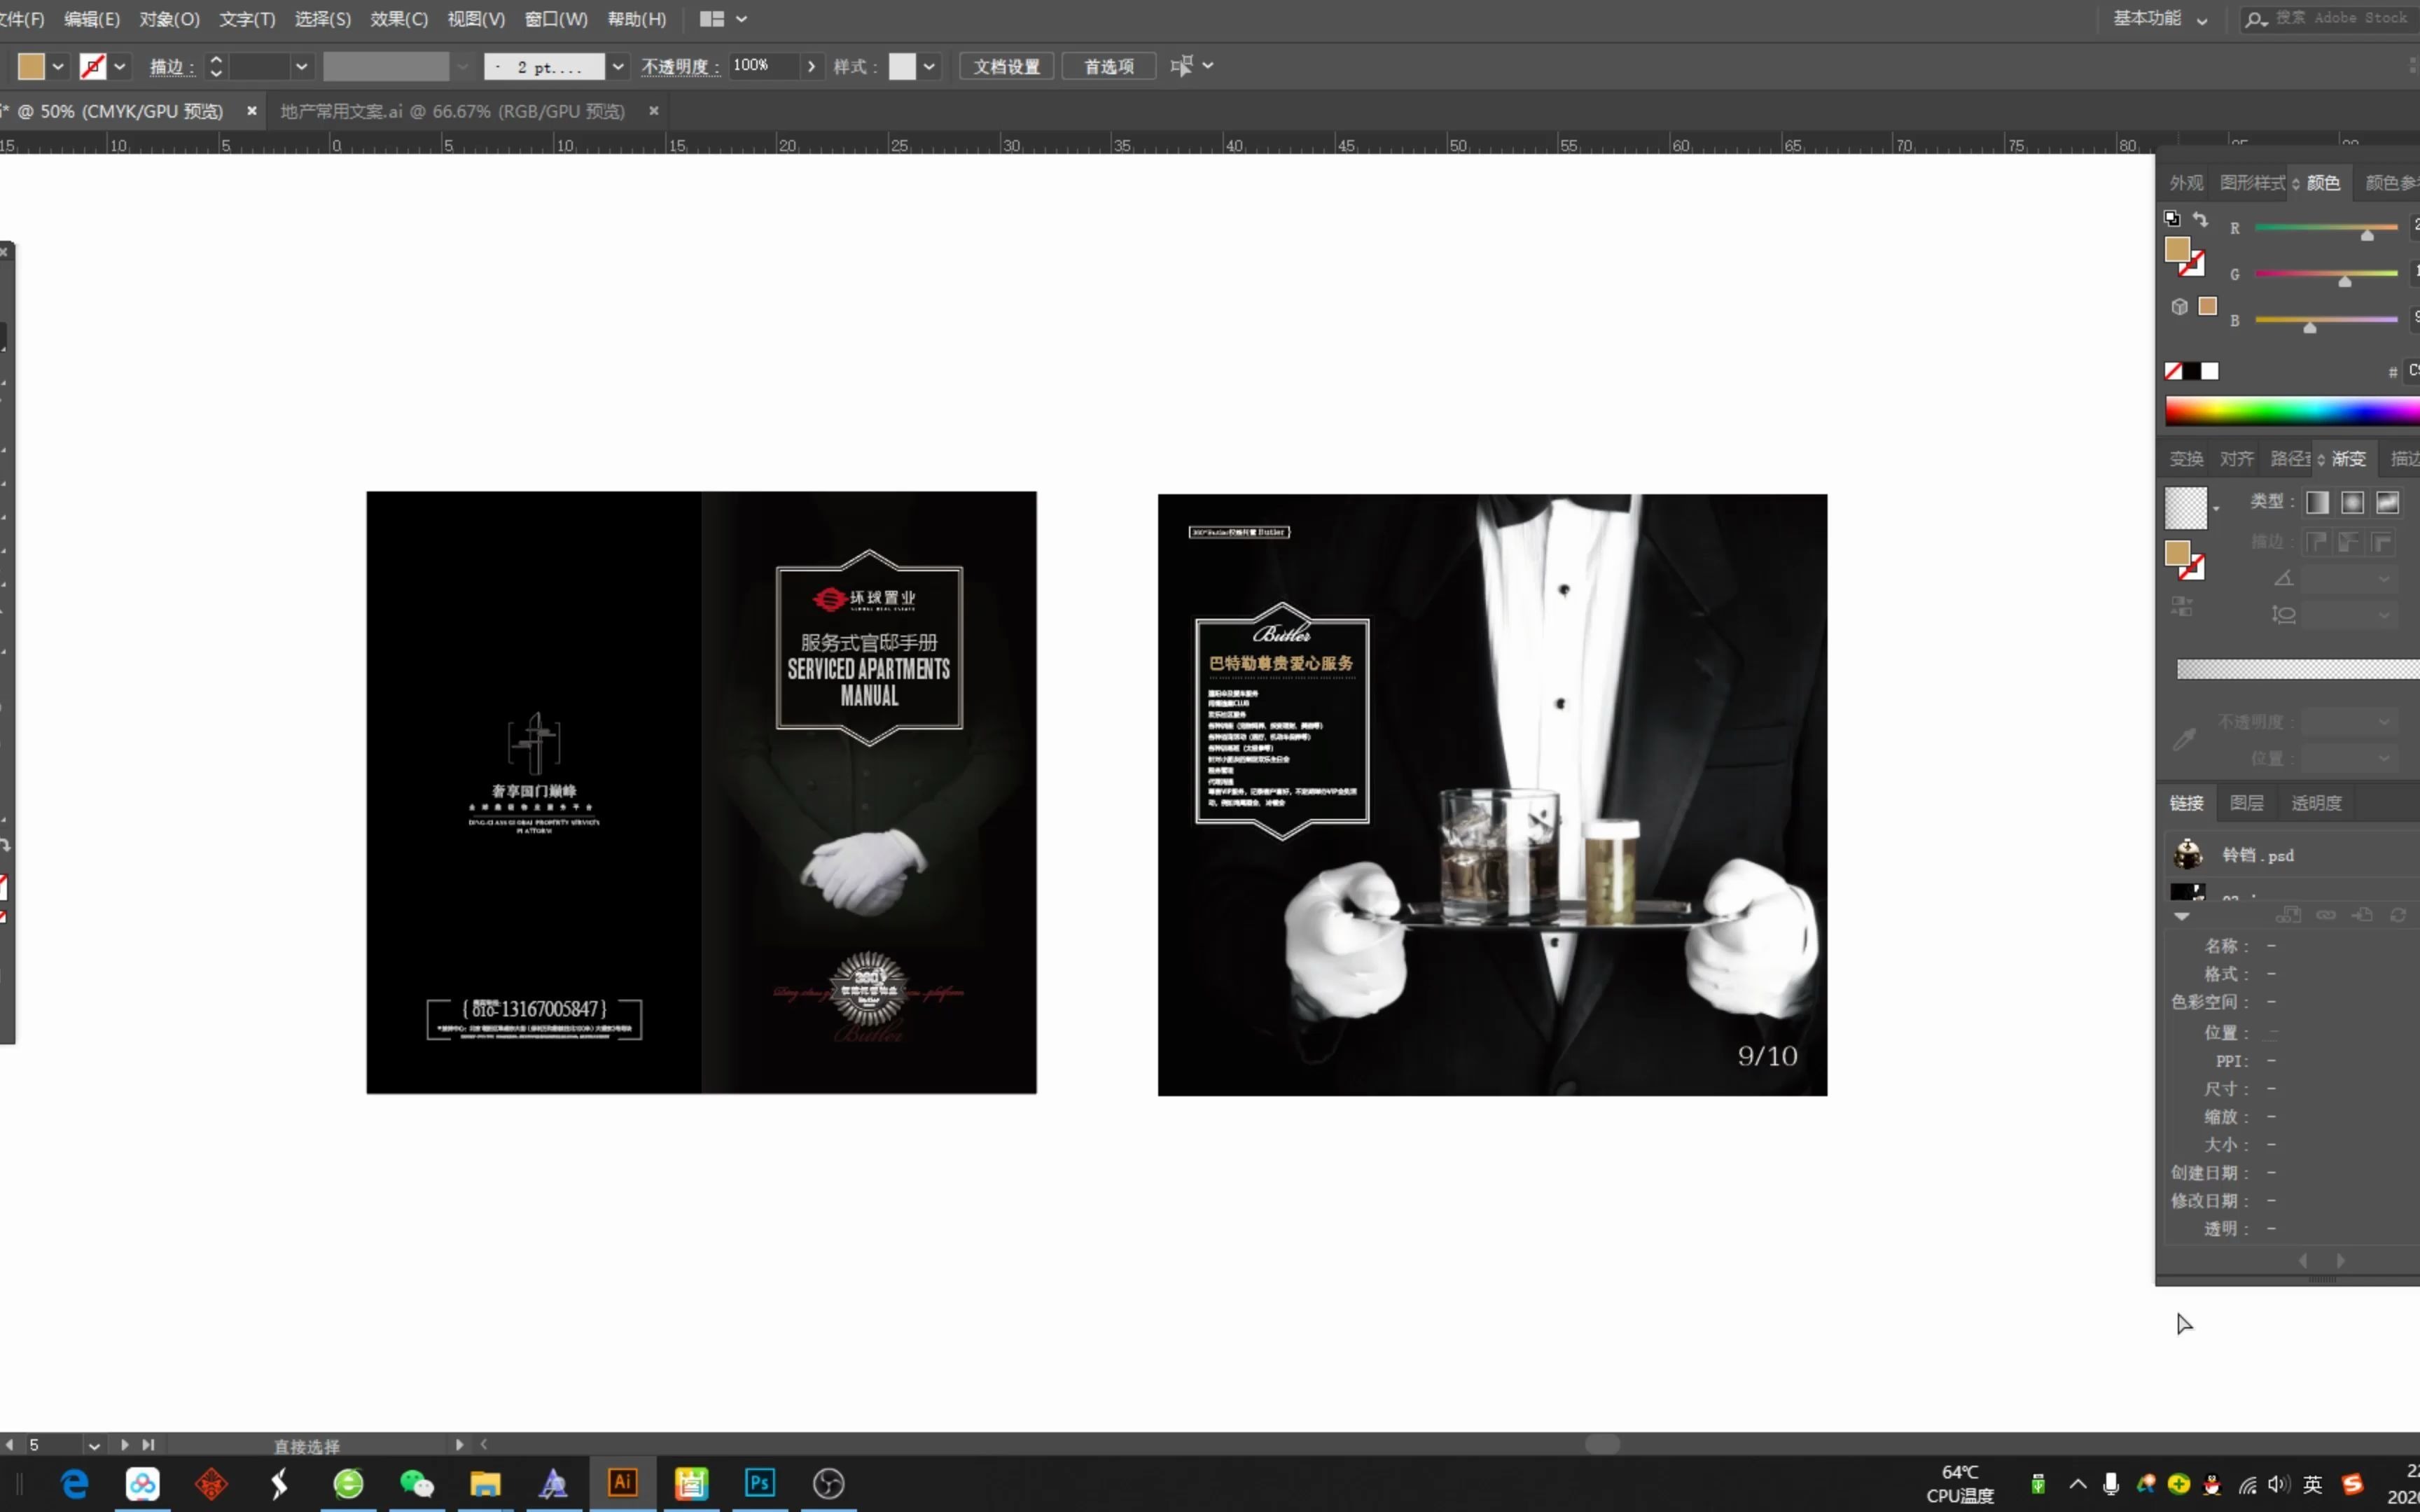Select radial gradient type icon
This screenshot has width=2420, height=1512.
click(2352, 503)
